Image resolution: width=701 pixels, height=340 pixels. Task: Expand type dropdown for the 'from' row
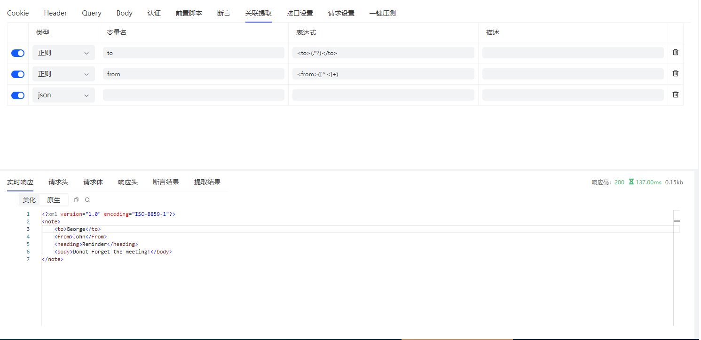[x=63, y=74]
